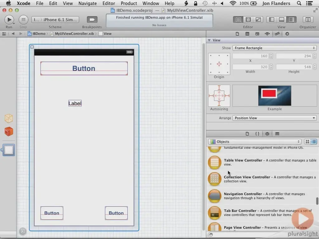Open the File inspector icon

[238, 34]
